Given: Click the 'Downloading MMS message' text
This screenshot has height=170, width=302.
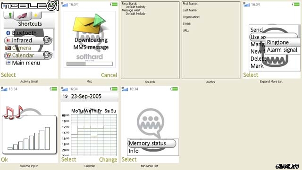Looking at the screenshot, I should click(x=91, y=43).
